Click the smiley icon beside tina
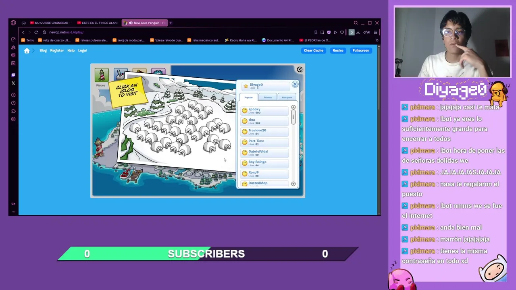The image size is (516, 290). (244, 121)
